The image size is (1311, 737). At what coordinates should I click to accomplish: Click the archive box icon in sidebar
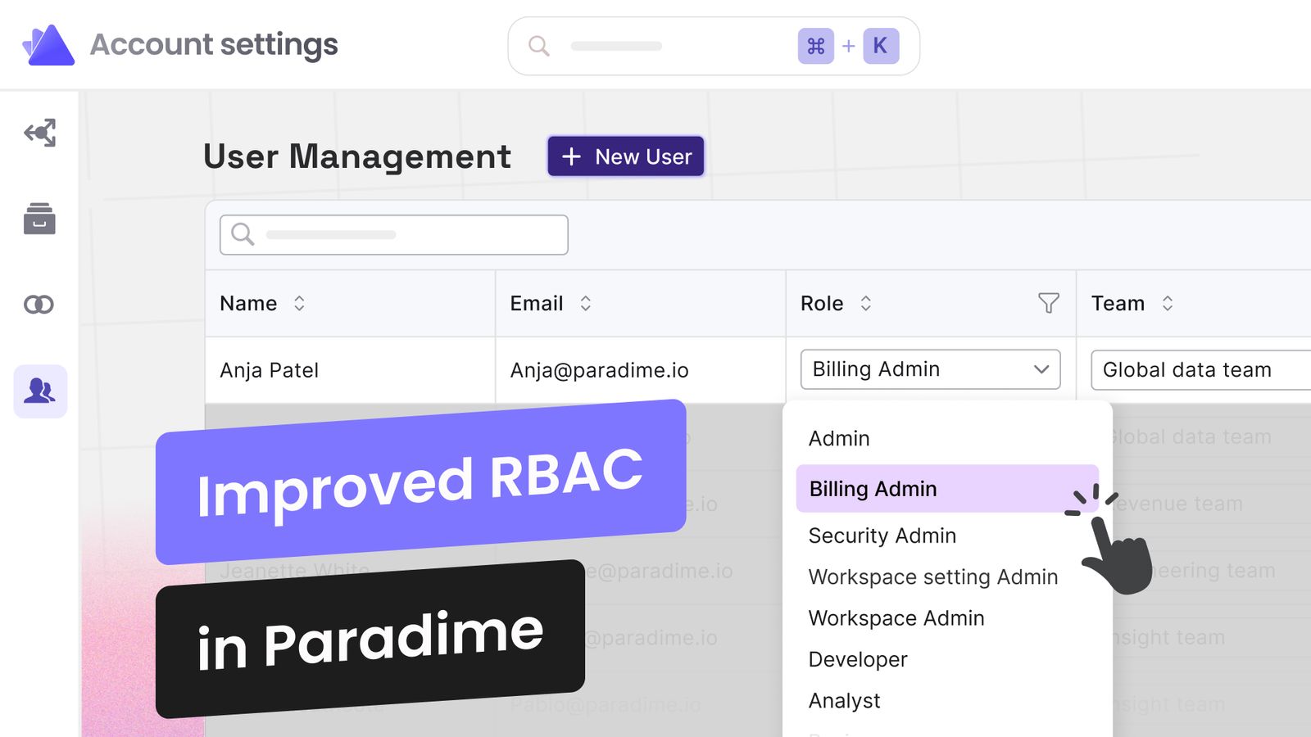[x=39, y=219]
